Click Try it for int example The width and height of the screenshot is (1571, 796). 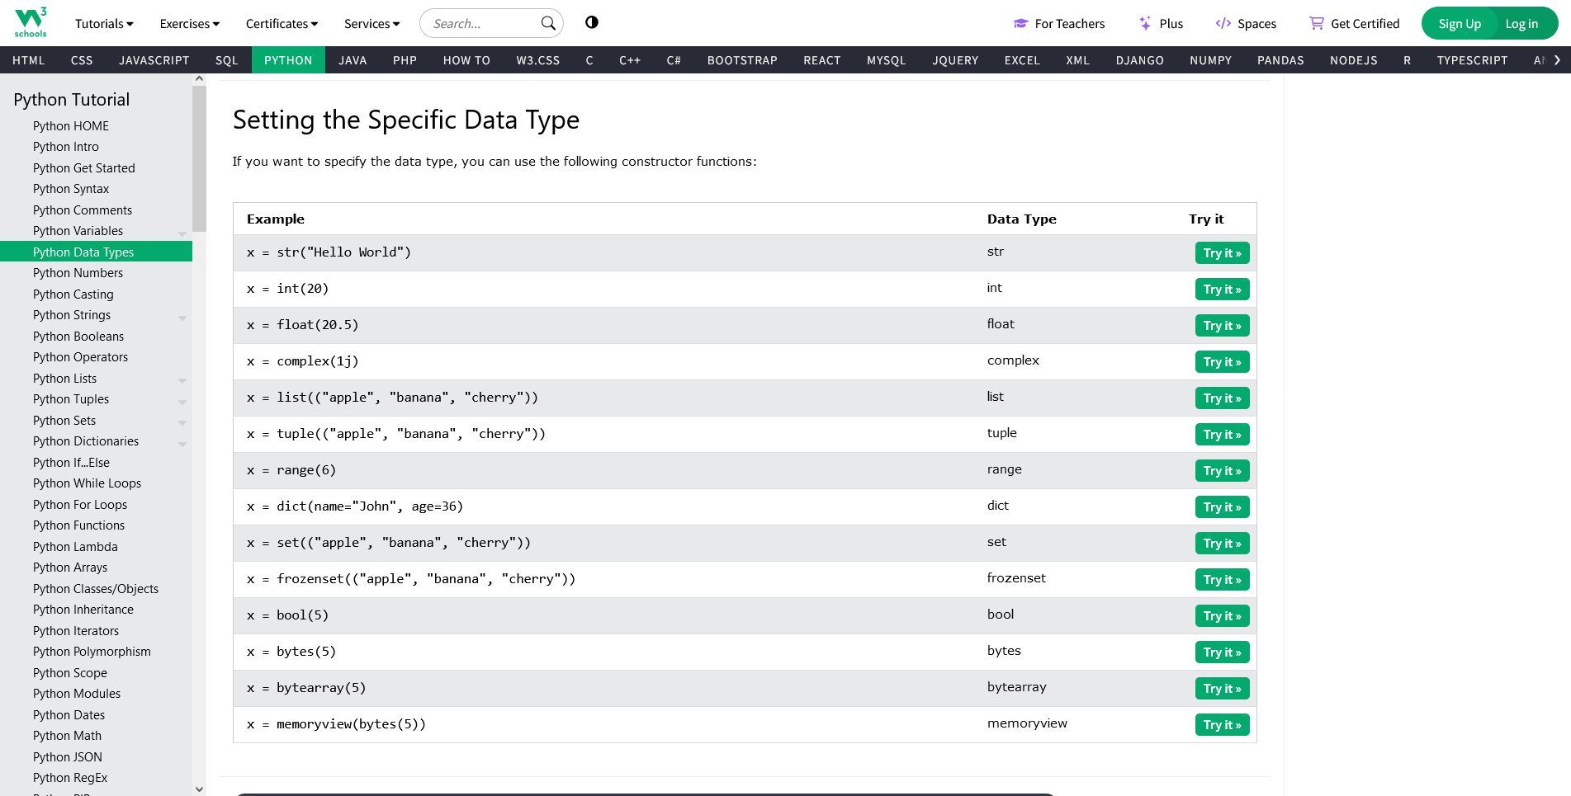(1222, 290)
